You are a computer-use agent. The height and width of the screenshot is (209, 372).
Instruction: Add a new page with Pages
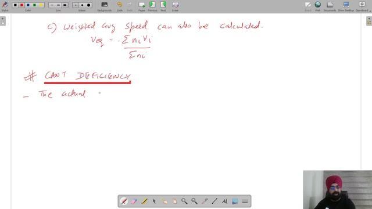coord(142,6)
